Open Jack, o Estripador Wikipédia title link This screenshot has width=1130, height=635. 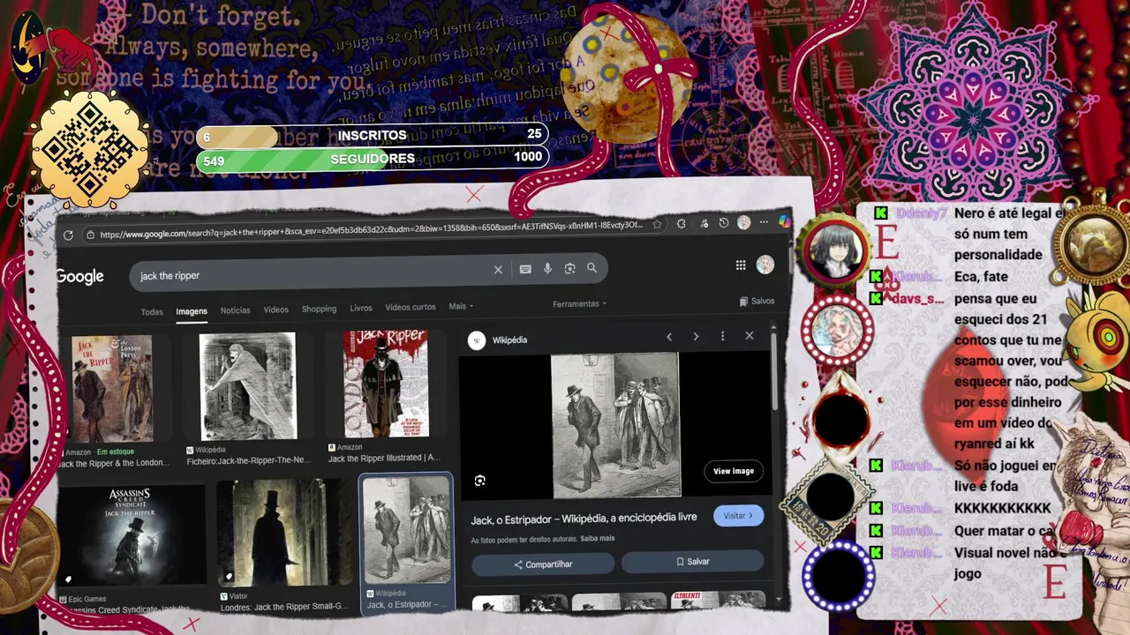click(584, 519)
